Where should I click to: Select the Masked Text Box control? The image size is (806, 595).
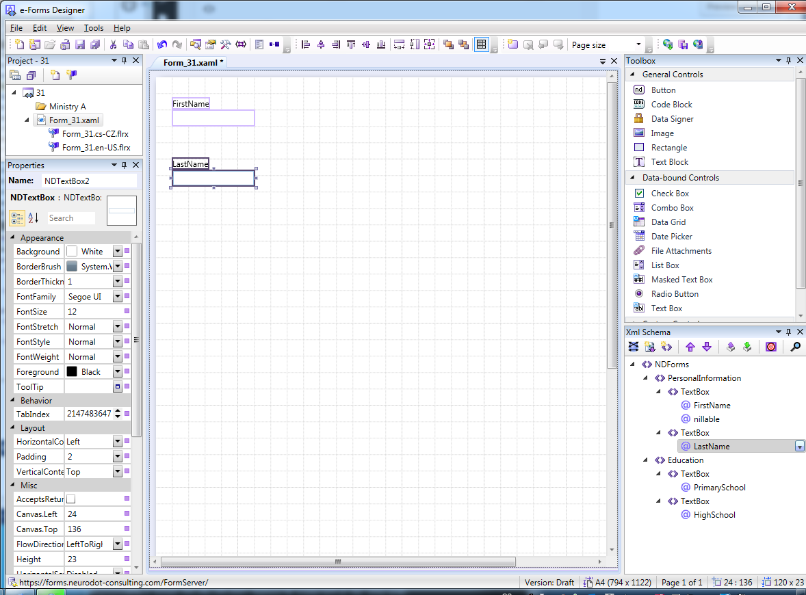(x=681, y=280)
